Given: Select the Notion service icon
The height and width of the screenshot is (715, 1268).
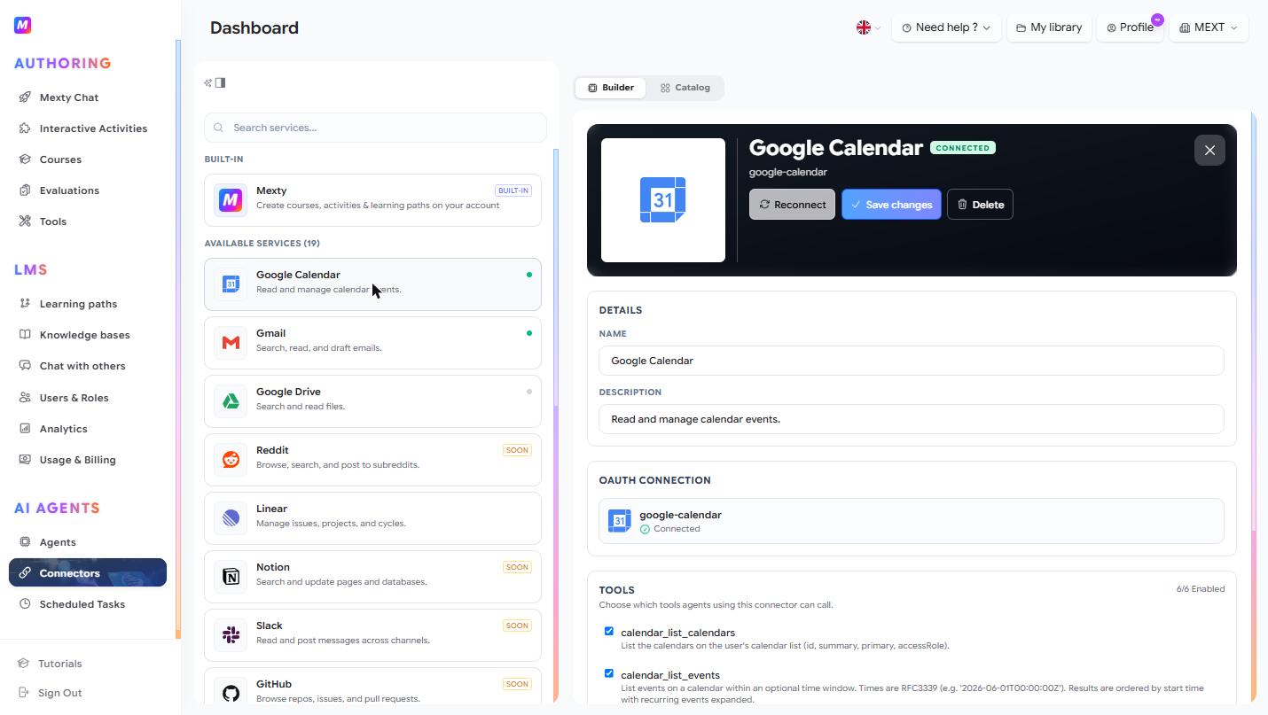Looking at the screenshot, I should [x=231, y=577].
